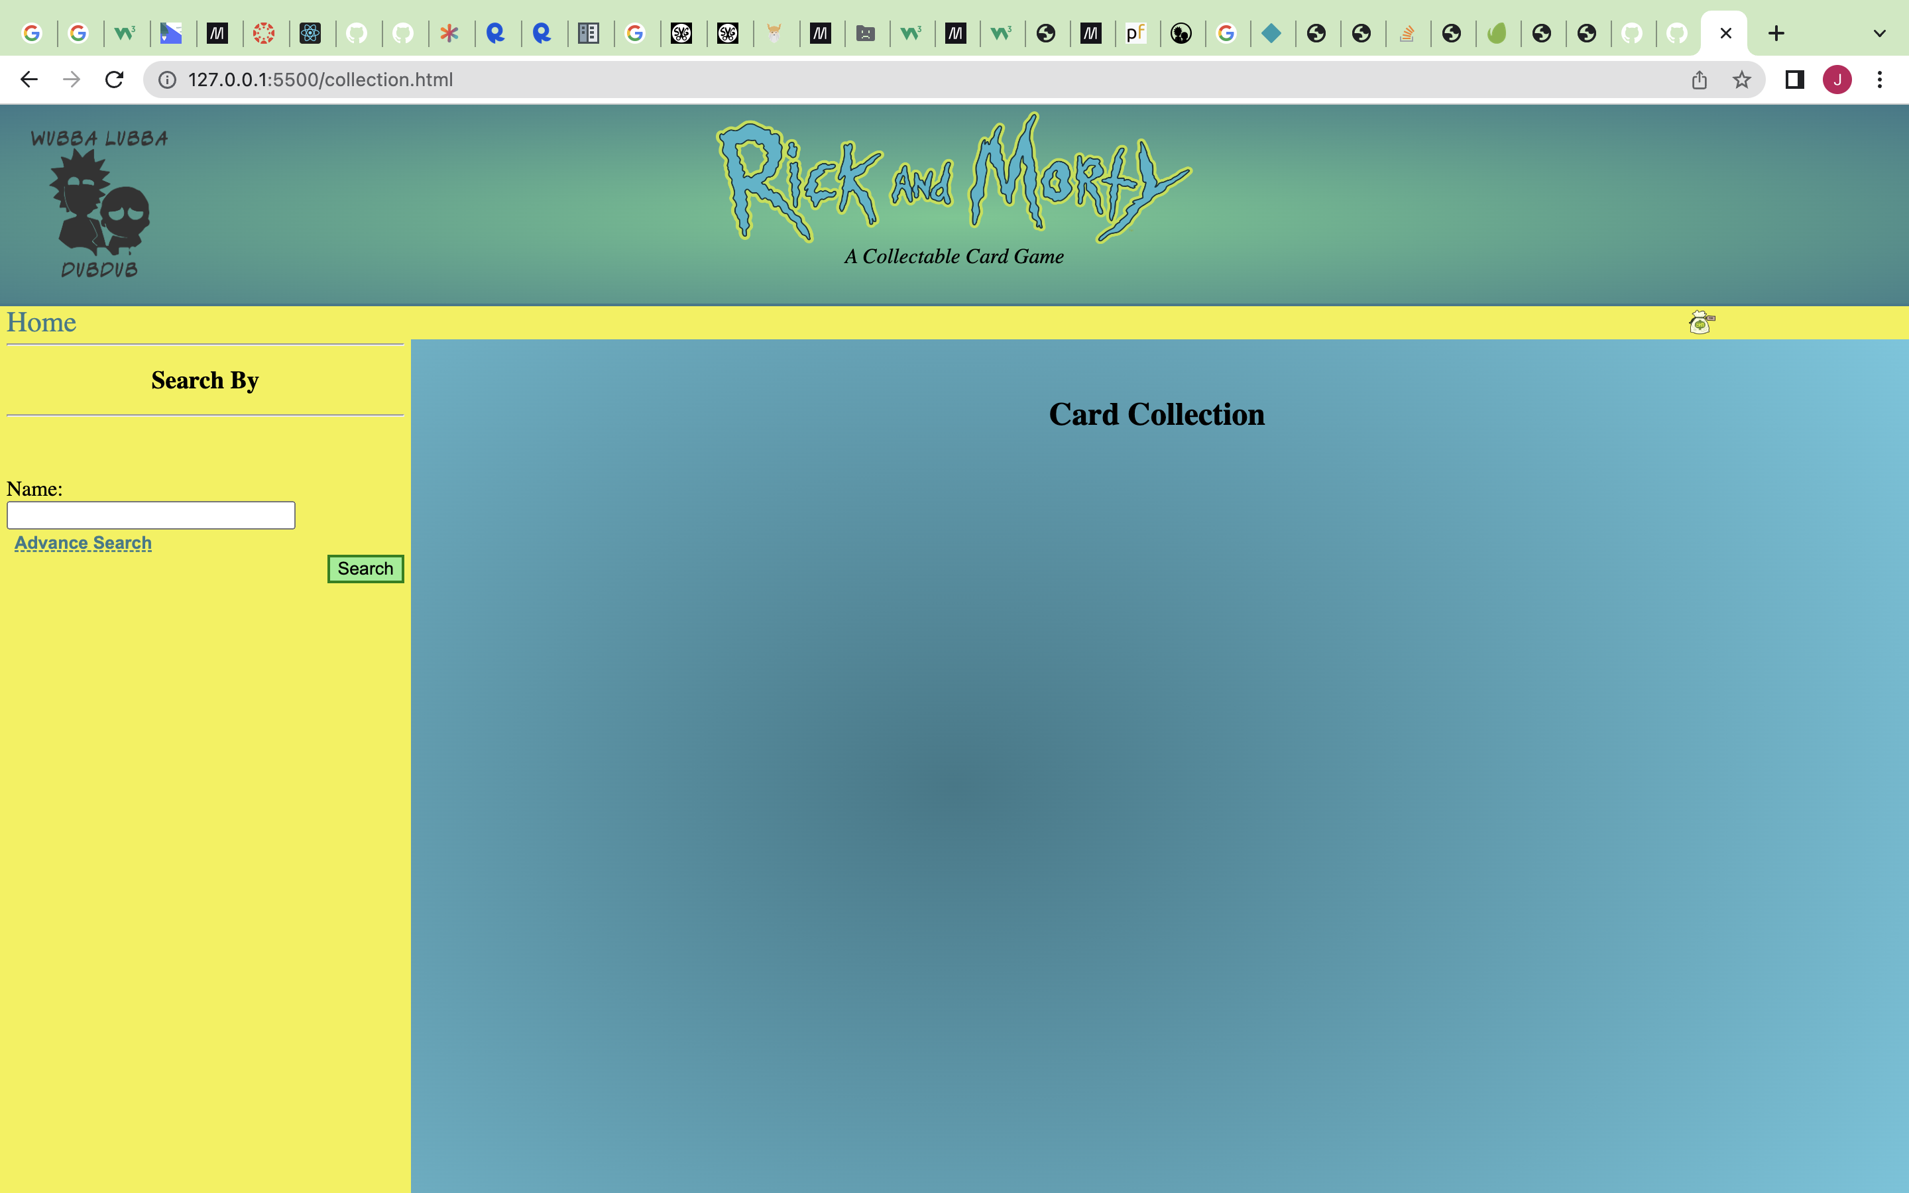Screen dimensions: 1909x1193
Task: Click the address bar URL
Action: point(320,80)
